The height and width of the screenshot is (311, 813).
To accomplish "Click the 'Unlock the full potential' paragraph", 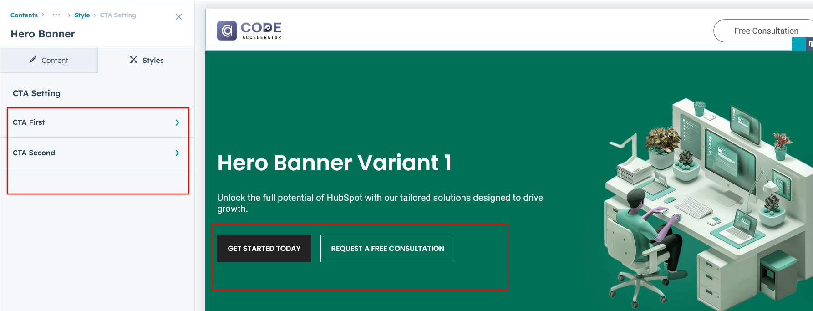I will 380,203.
